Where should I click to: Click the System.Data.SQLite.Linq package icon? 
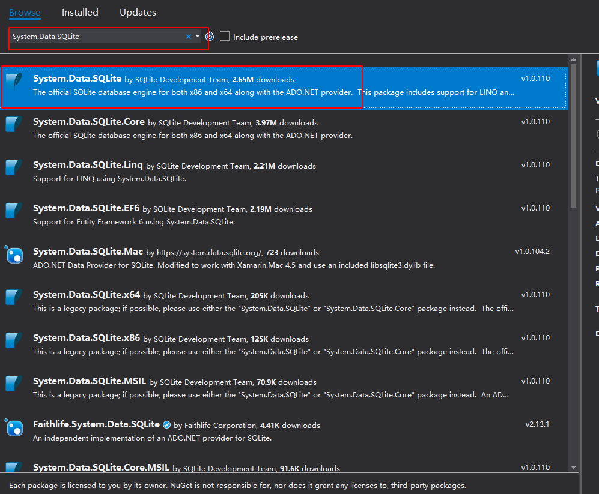tap(14, 167)
